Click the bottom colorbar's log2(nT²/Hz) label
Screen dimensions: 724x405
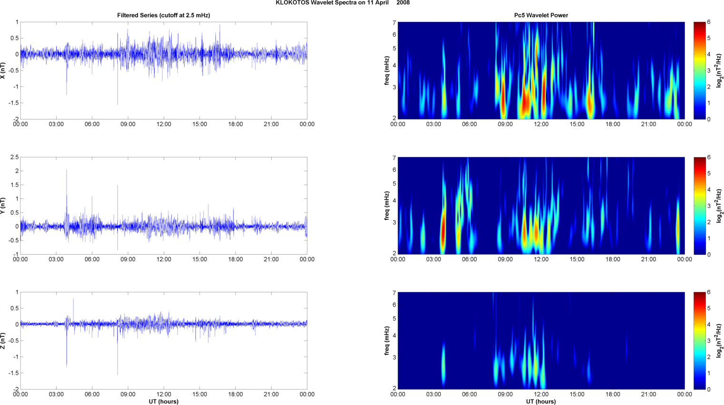(720, 341)
